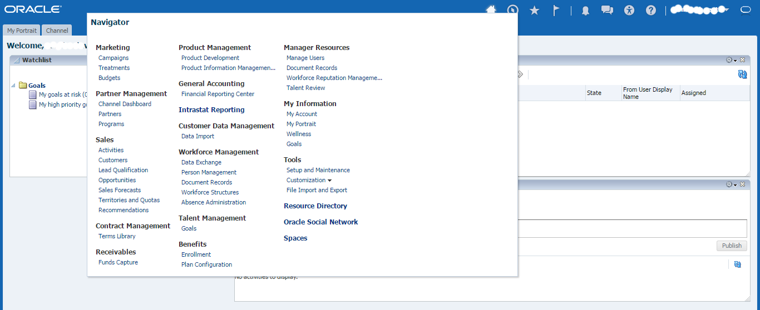Open Funds Capture under Receivables
Image resolution: width=760 pixels, height=310 pixels.
point(118,262)
